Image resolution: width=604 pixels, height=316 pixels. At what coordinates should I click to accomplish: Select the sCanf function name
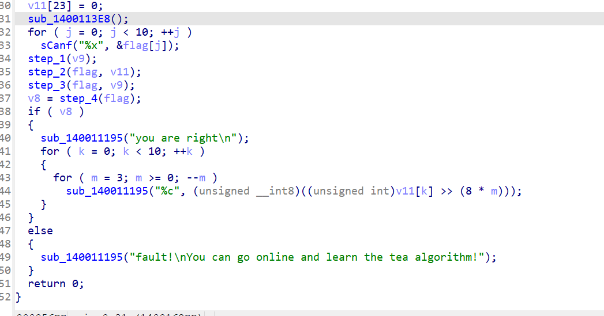(56, 45)
